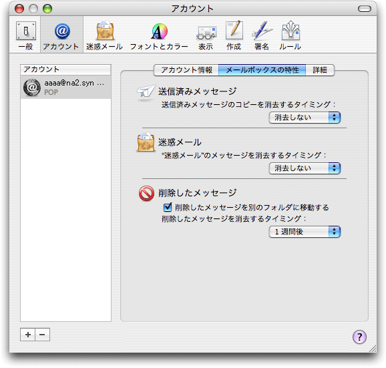Screen dimensions: 386x368
Task: Open the 1 週間後 deleted messages dropdown
Action: click(305, 232)
